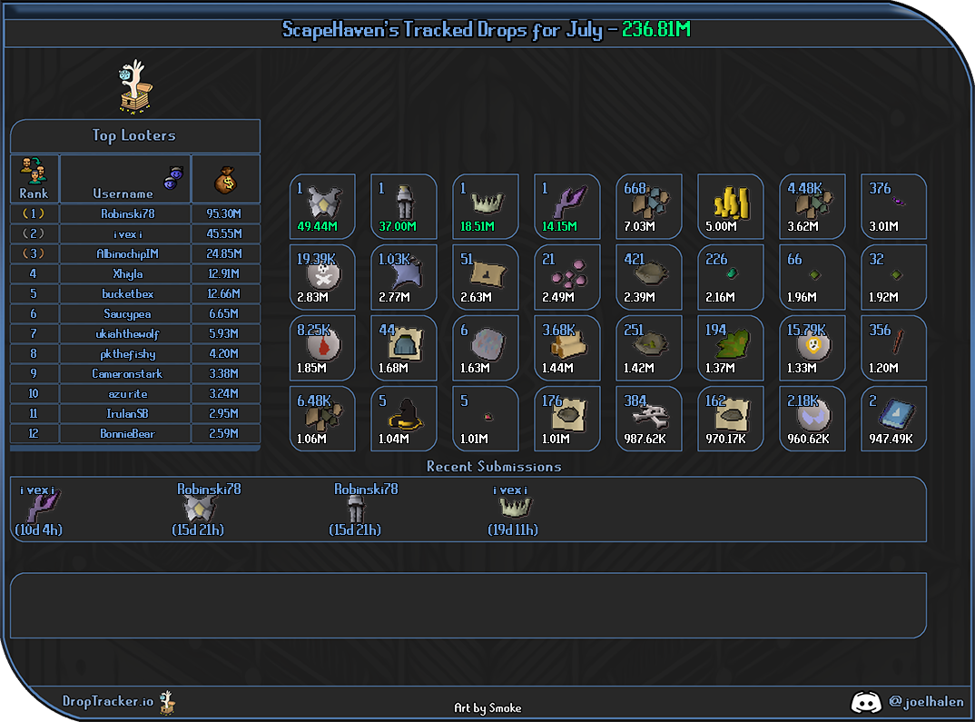975x722 pixels.
Task: Select the purple staff drop worth 14.15M
Action: click(x=567, y=206)
